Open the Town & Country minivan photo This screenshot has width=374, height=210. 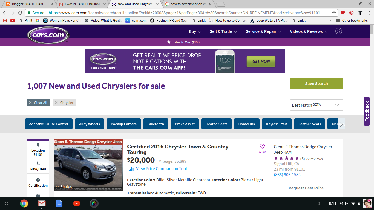click(x=88, y=165)
